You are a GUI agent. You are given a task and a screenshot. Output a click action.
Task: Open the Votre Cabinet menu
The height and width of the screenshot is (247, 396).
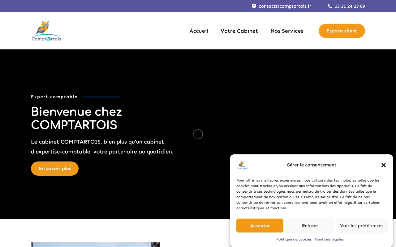[239, 31]
